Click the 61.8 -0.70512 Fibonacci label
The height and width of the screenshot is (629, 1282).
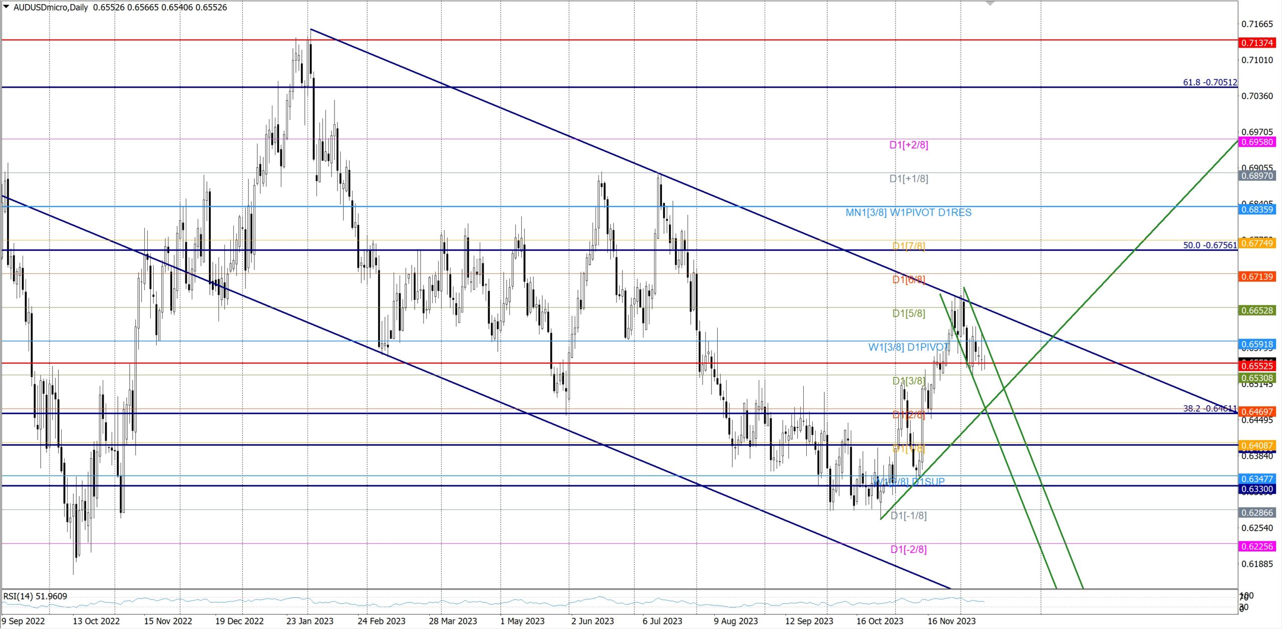point(1209,82)
